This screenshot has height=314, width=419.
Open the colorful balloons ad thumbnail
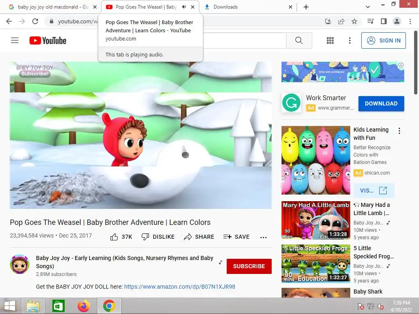coord(315,160)
